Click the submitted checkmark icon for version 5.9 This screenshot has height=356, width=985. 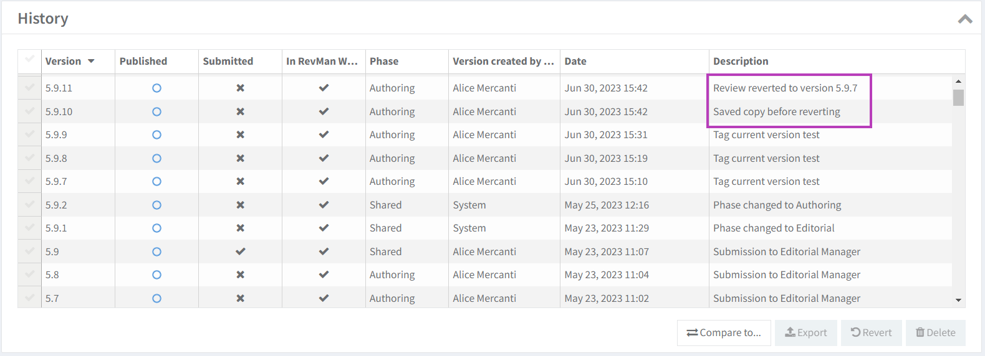click(x=240, y=252)
